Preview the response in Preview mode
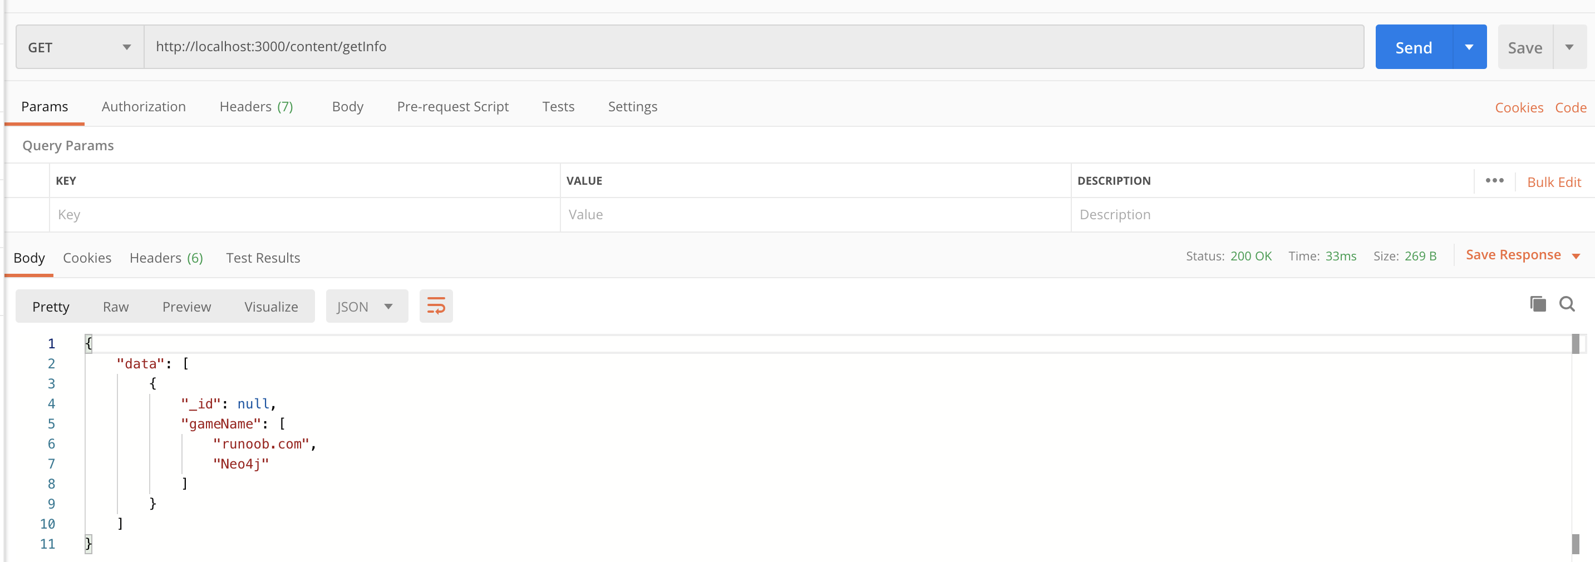This screenshot has width=1595, height=562. 186,305
